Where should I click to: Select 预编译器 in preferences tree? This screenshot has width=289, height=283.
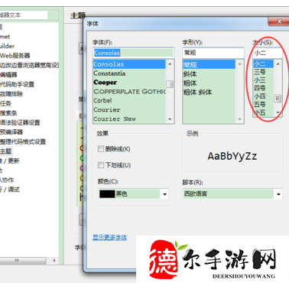(x=11, y=132)
